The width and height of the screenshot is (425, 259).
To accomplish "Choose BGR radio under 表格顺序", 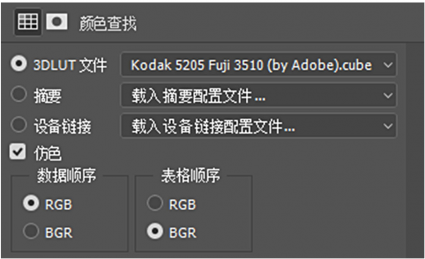I will click(155, 231).
